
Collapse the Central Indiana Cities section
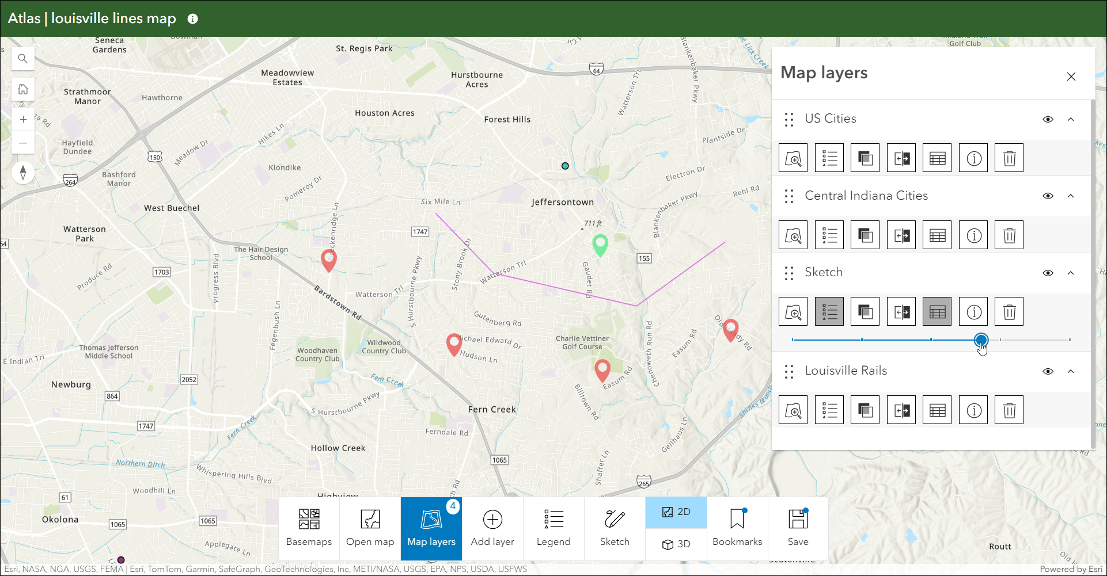tap(1071, 196)
